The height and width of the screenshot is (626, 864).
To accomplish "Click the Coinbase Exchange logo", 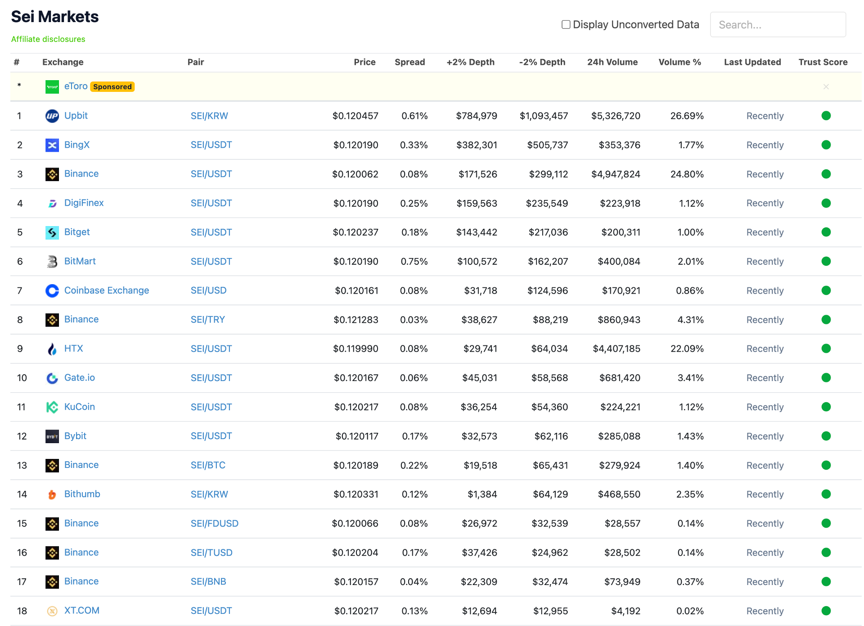I will 52,291.
